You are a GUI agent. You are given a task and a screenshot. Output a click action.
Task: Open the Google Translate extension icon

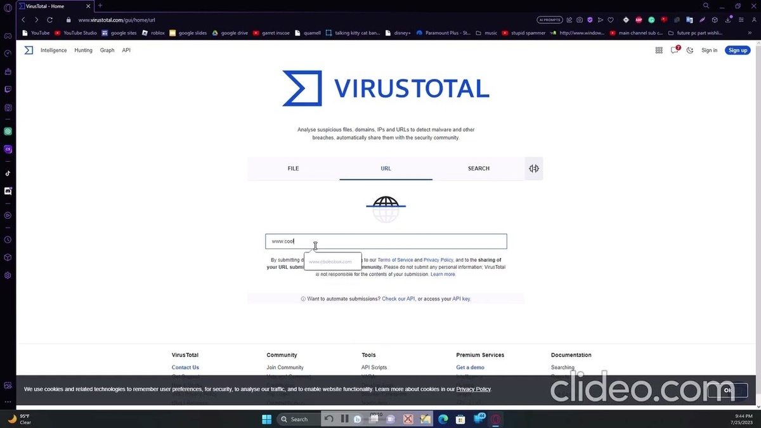[689, 20]
